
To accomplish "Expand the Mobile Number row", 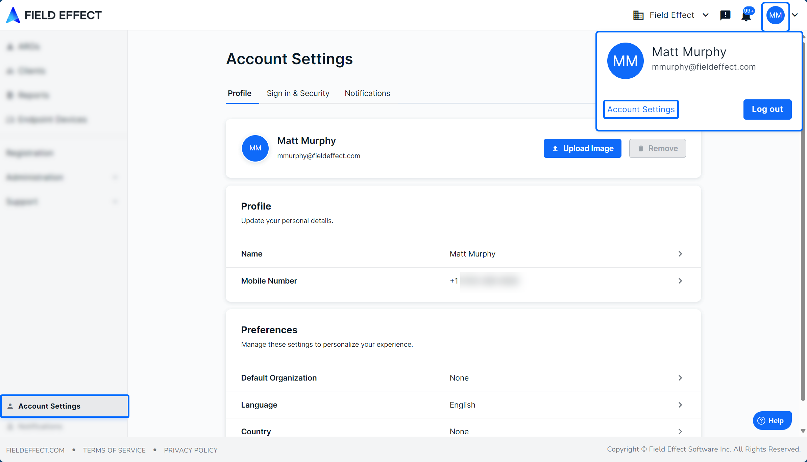I will [x=680, y=281].
